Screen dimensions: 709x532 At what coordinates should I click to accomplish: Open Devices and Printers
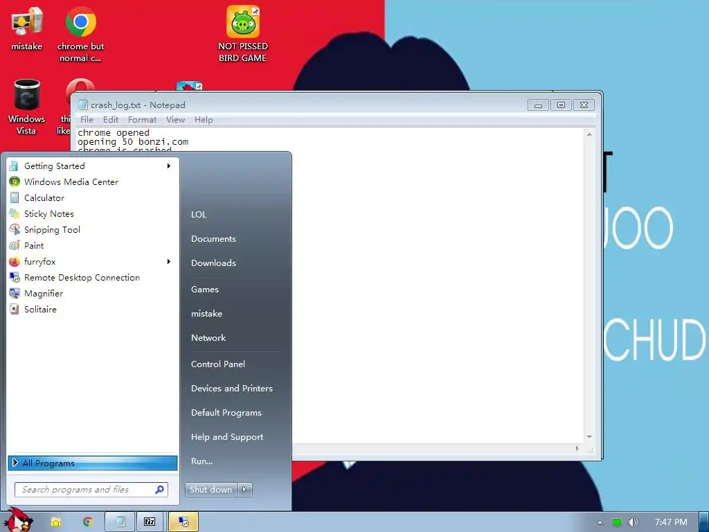pyautogui.click(x=232, y=389)
